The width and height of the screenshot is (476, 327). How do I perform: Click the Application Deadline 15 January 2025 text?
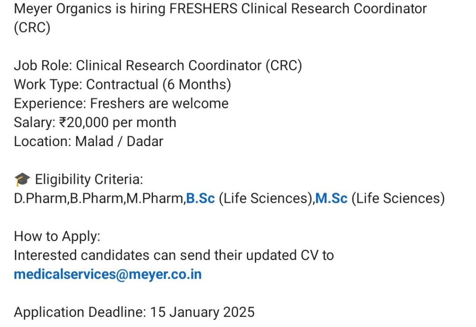pos(134,312)
